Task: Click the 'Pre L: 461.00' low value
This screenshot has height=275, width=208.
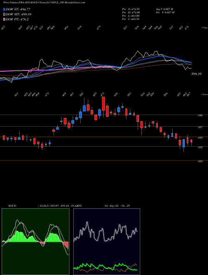Action: tap(131, 16)
